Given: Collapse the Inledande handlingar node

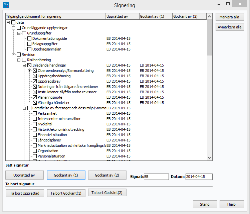Looking at the screenshot, I should [x=24, y=65].
